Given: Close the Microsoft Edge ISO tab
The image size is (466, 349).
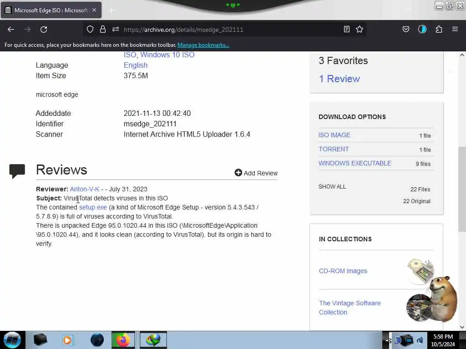Looking at the screenshot, I should 94,10.
